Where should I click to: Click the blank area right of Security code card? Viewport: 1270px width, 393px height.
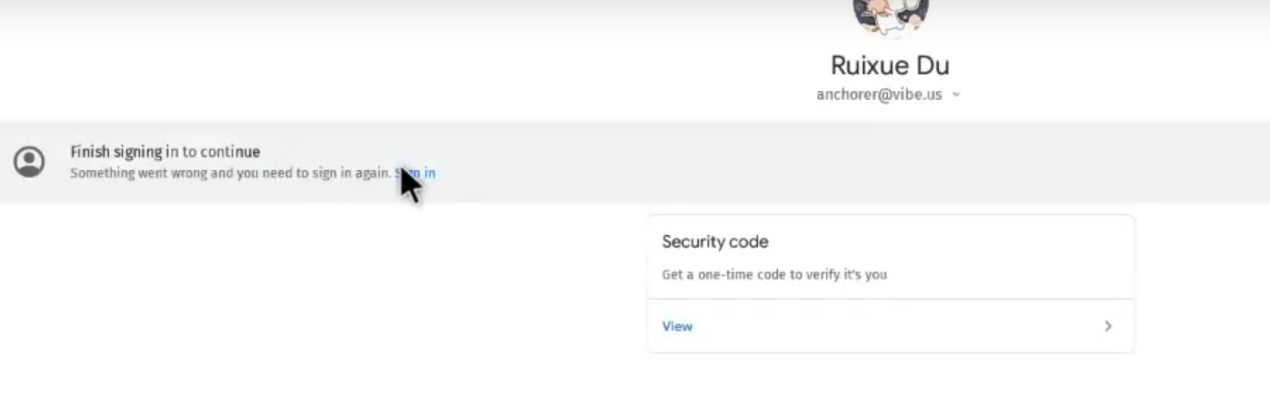point(1204,282)
